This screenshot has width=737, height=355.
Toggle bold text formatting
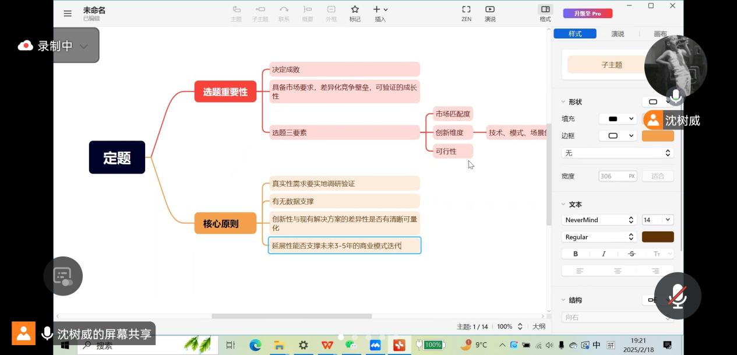click(576, 254)
